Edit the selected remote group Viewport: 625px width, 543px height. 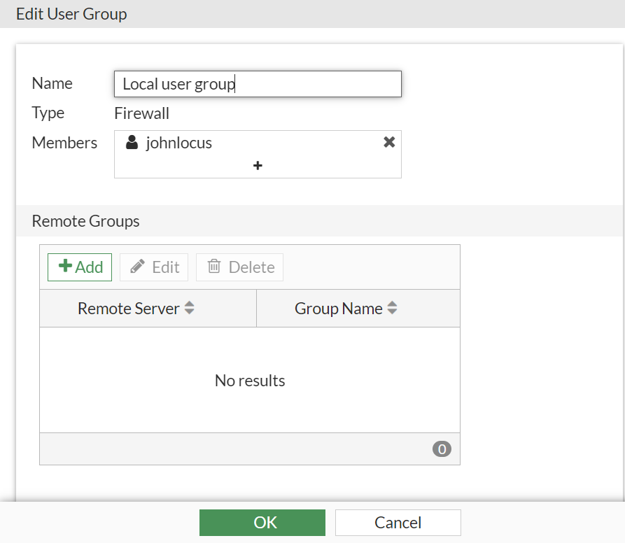pyautogui.click(x=153, y=267)
